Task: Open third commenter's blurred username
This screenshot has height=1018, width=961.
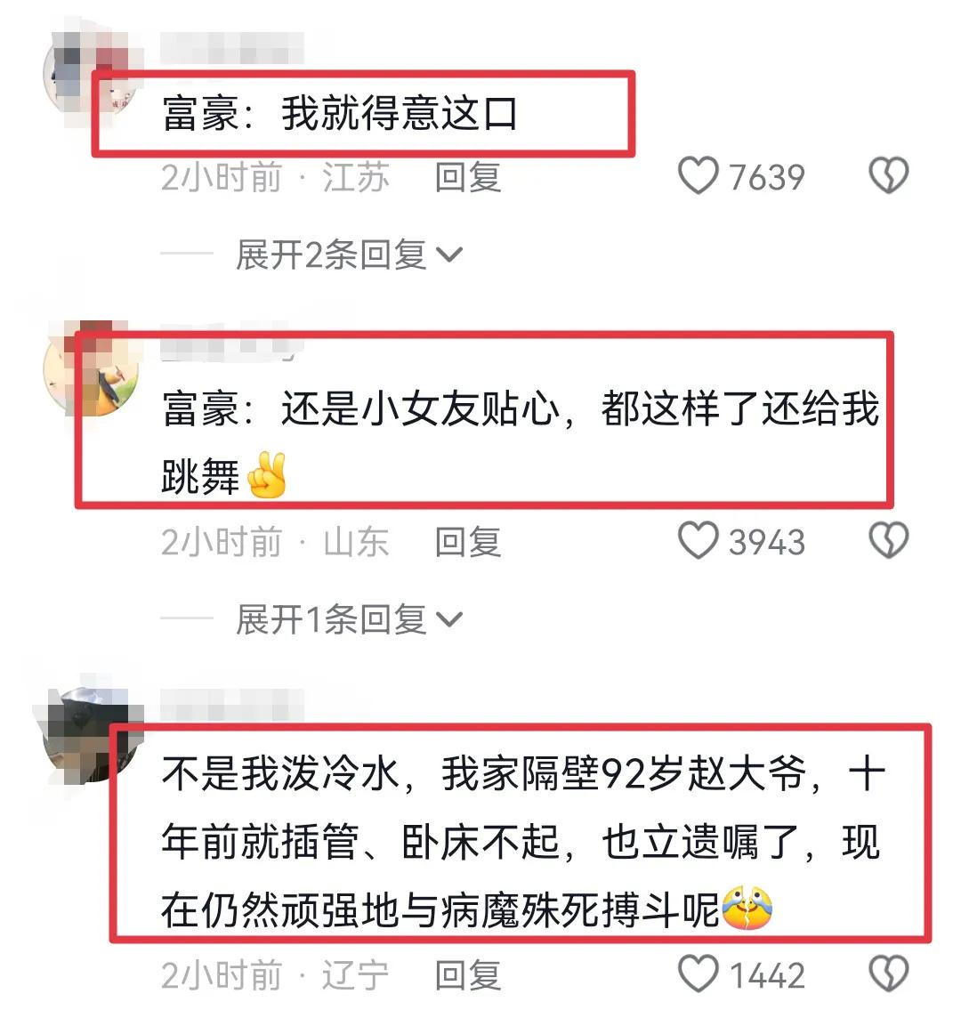Action: [232, 706]
